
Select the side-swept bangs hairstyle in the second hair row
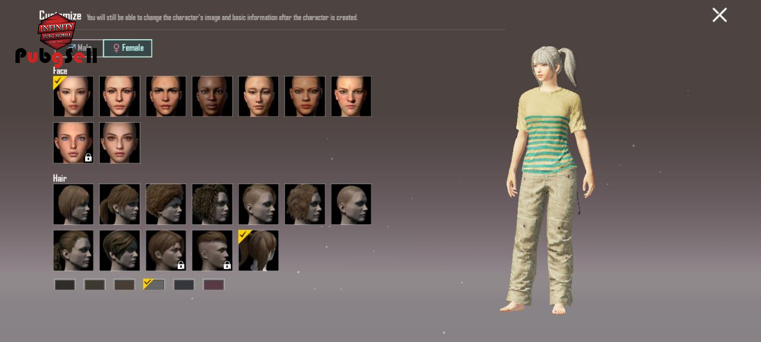click(x=120, y=251)
